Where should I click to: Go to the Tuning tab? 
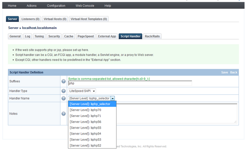39,36
